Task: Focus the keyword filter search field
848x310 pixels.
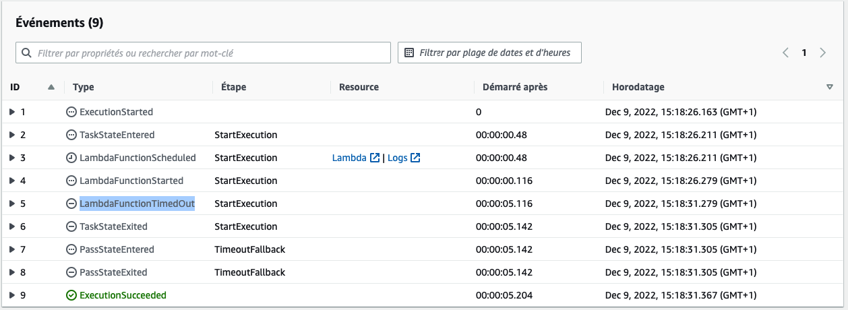Action: click(203, 53)
